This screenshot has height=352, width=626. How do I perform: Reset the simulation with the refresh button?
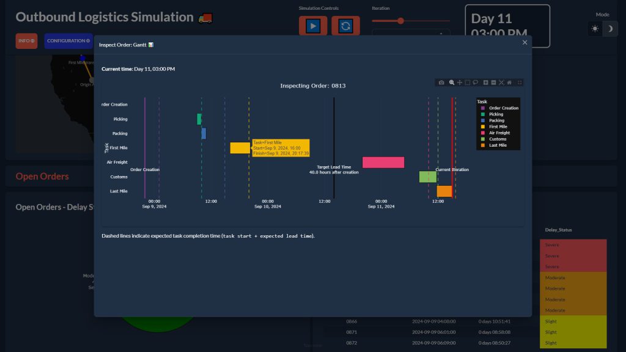tap(345, 26)
